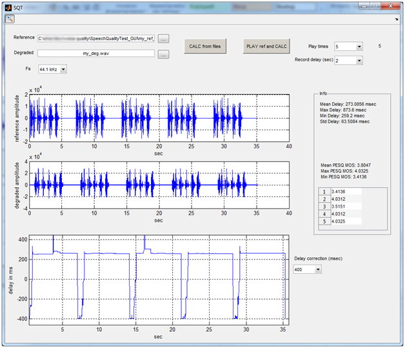Select row header 5 in results table
Screen dimensions: 405x348
point(325,221)
